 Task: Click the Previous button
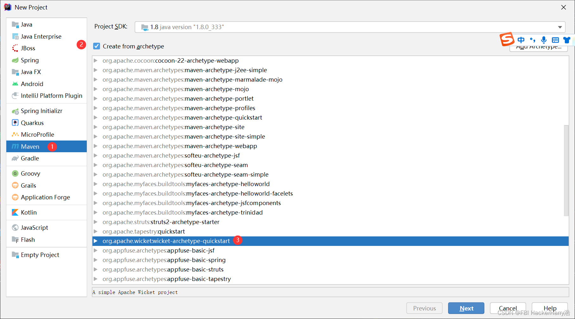(424, 308)
